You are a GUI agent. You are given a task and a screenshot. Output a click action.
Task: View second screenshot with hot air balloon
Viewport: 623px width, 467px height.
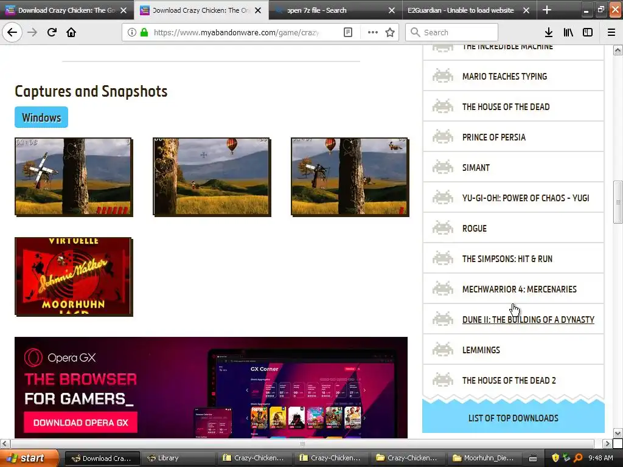pyautogui.click(x=212, y=177)
